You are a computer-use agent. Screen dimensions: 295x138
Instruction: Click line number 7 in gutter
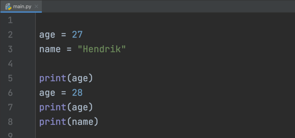[x=10, y=107]
